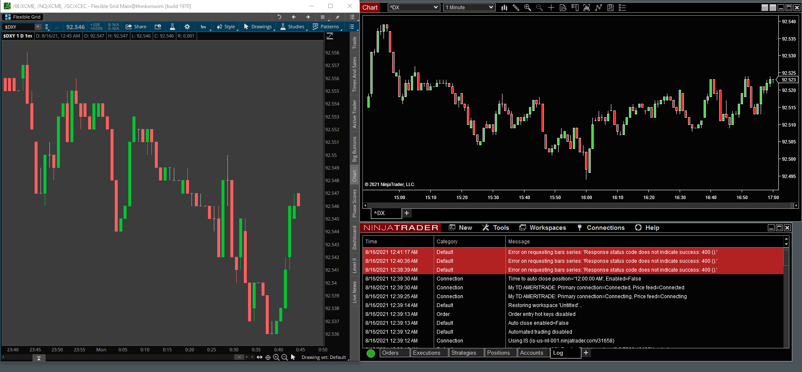The height and width of the screenshot is (372, 802).
Task: Zoom out thinkorswim chart bottom toolbar
Action: click(284, 357)
